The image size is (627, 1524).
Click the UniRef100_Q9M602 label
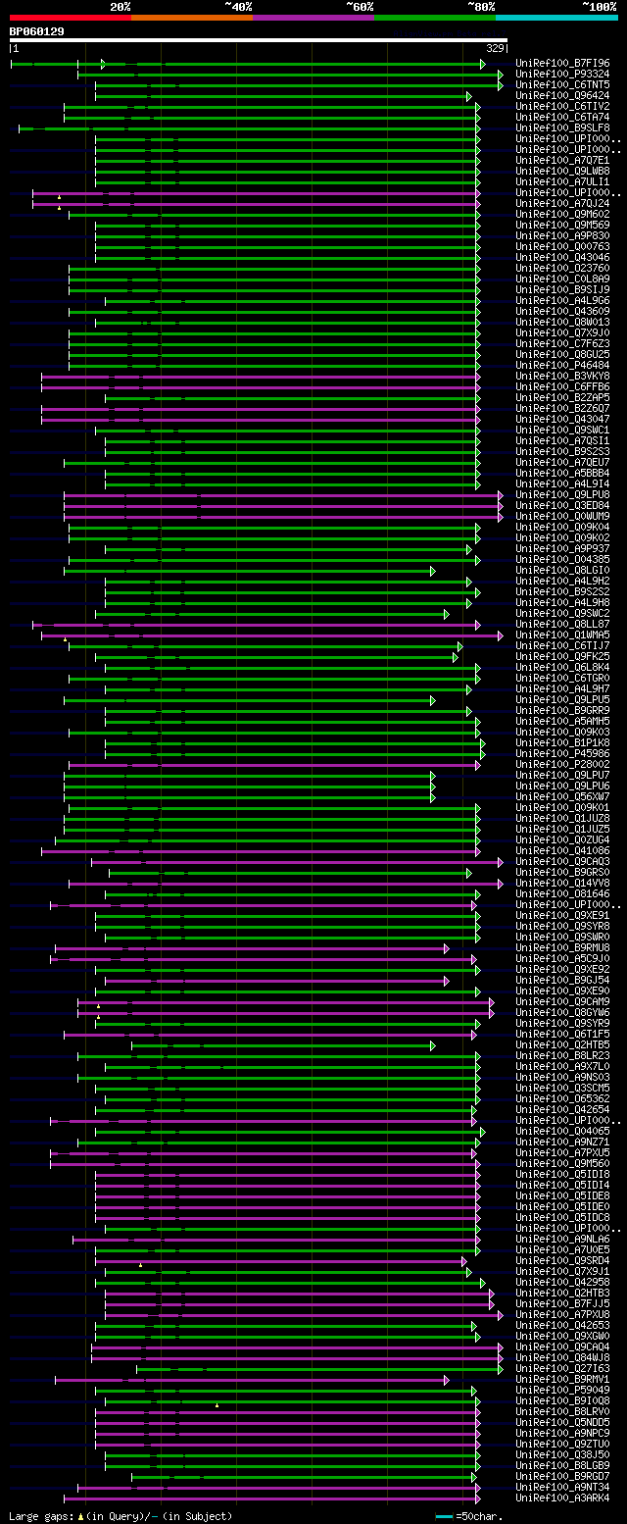(562, 214)
